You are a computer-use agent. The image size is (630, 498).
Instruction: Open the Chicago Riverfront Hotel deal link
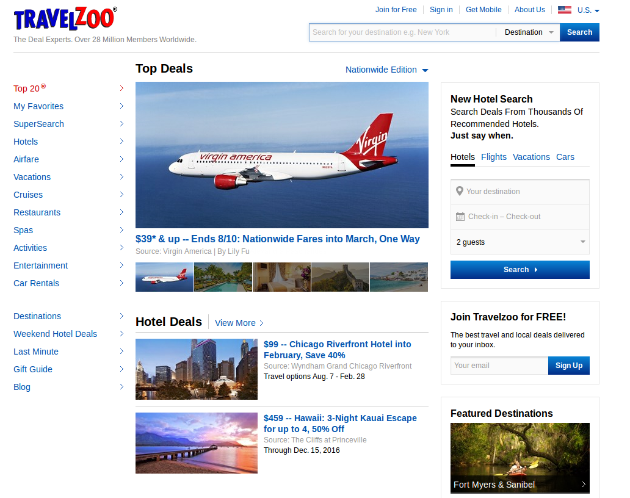[x=337, y=350]
